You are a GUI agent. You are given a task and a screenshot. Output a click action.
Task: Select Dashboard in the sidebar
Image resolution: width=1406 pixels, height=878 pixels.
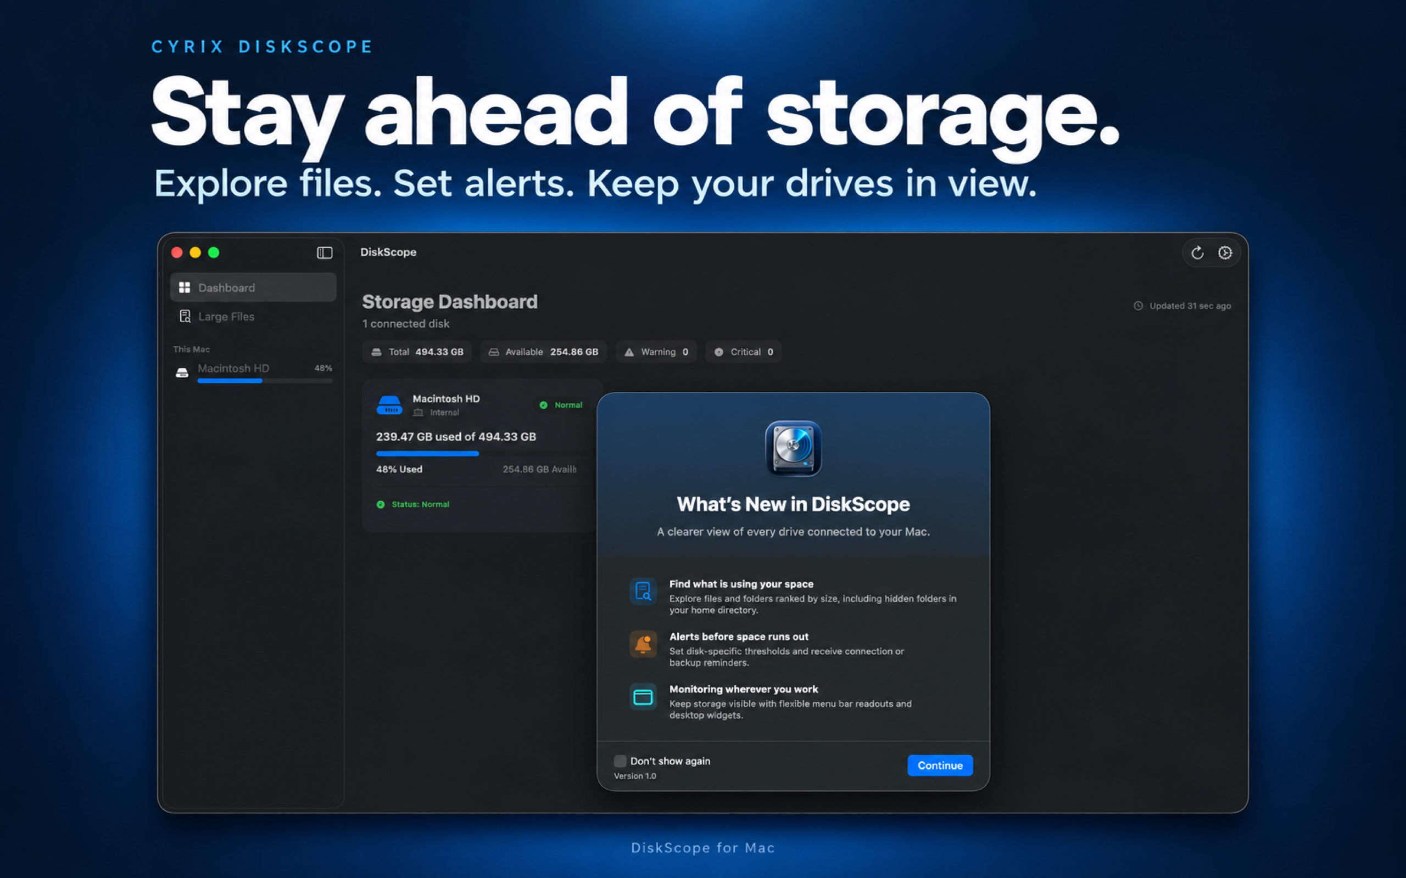tap(253, 288)
